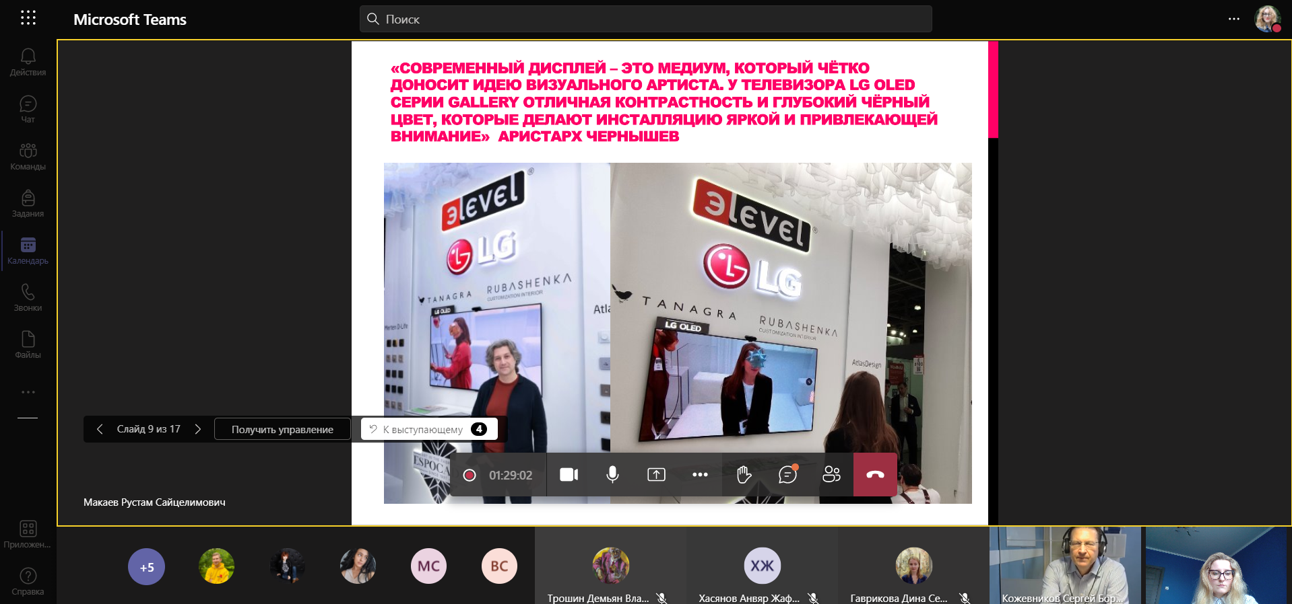Open Chat from the left sidebar

tap(28, 109)
